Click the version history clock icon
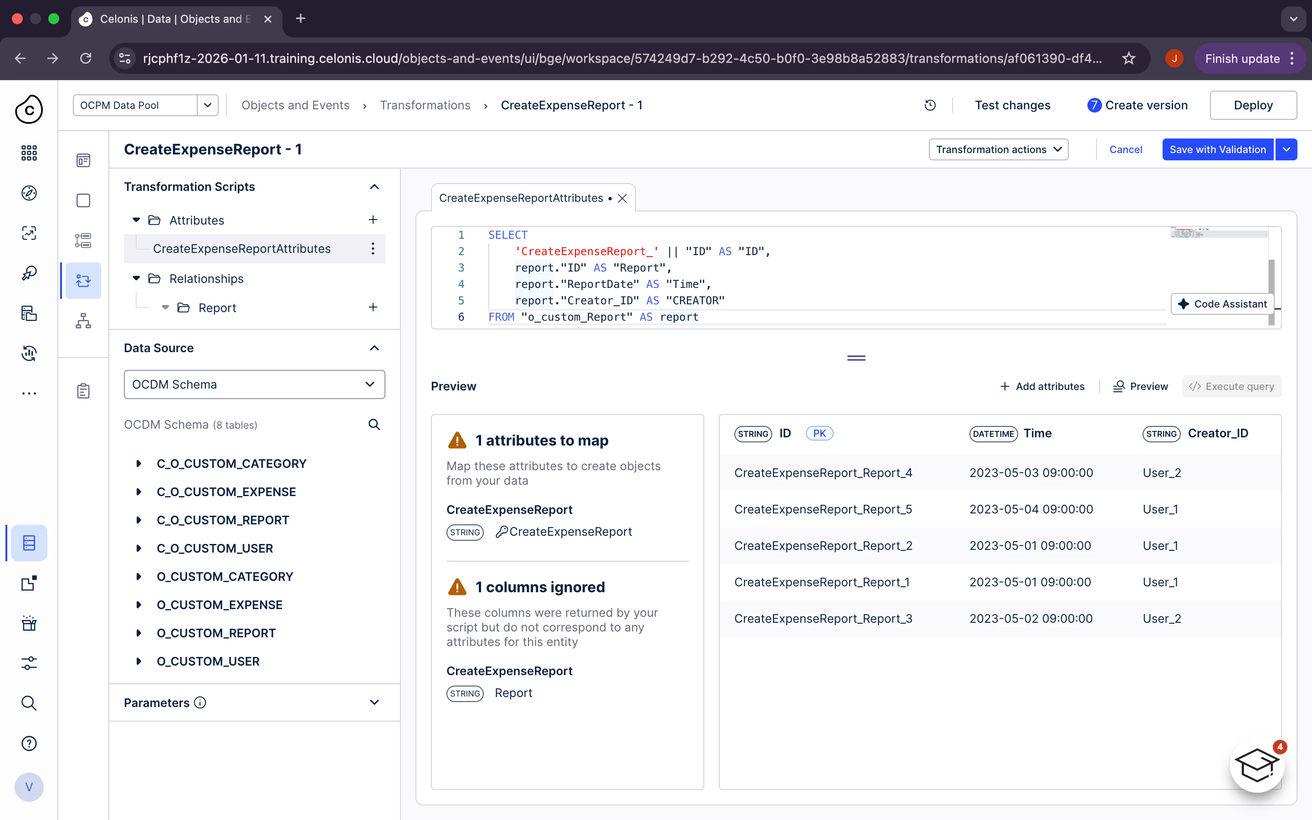Screen dimensions: 1312x820 point(930,105)
